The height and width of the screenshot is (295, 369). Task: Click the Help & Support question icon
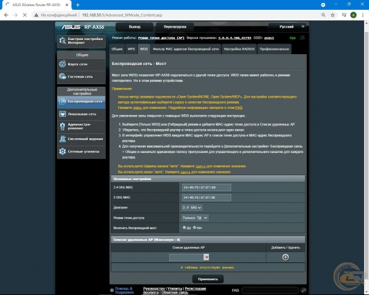click(112, 290)
